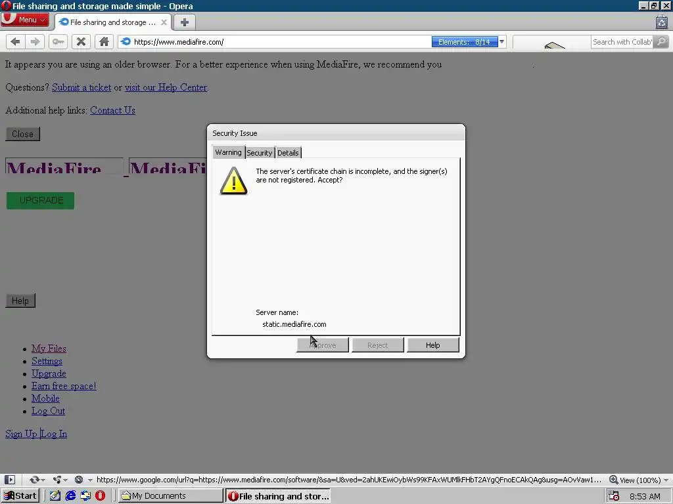Stop loading with the X toolbar button
This screenshot has width=673, height=504.
[81, 41]
